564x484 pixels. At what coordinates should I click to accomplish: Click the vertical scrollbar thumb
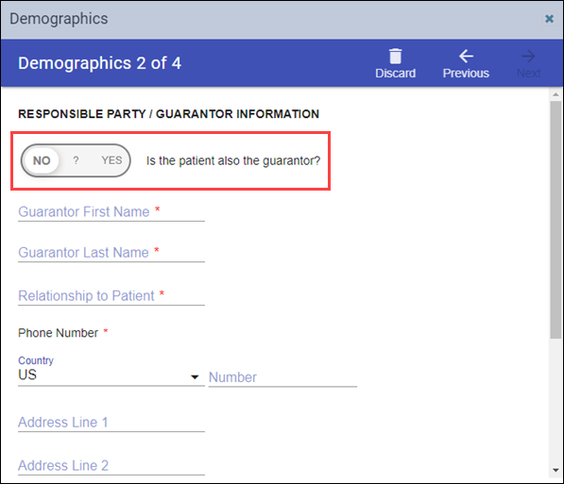555,220
